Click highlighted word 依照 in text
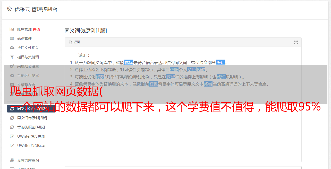The width and height of the screenshot is (331, 169). pyautogui.click(x=174, y=70)
